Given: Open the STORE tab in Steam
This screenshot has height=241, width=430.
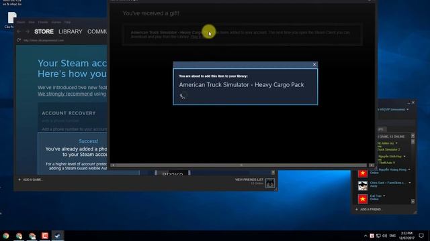Looking at the screenshot, I should [44, 31].
